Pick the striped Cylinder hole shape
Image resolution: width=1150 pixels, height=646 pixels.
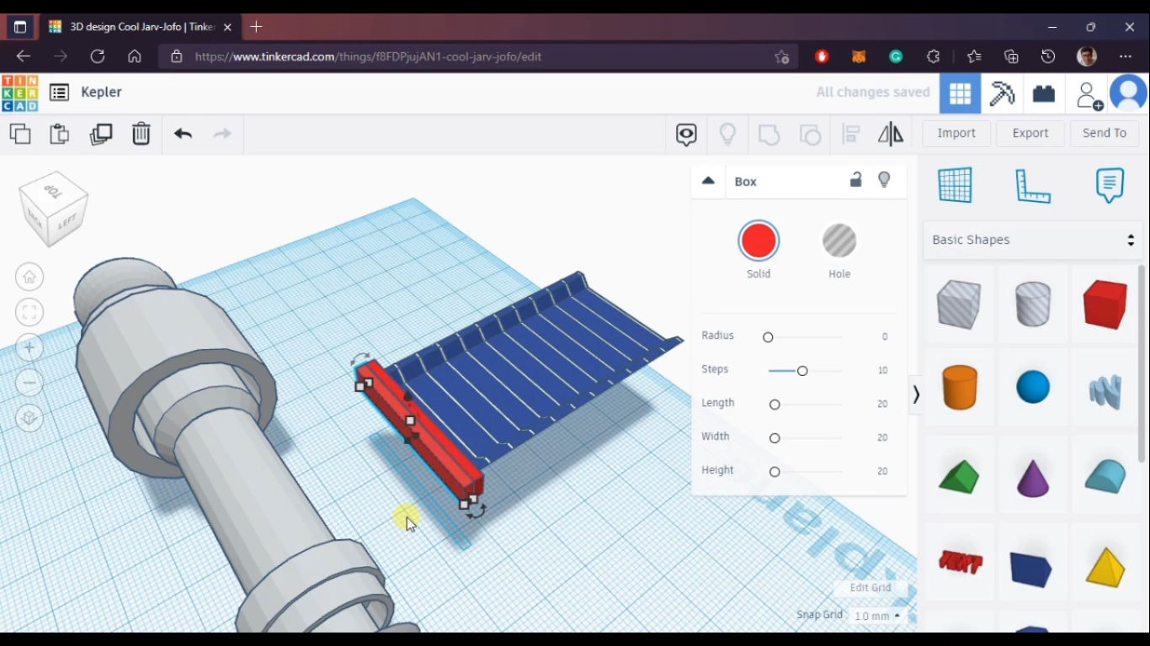(1033, 304)
